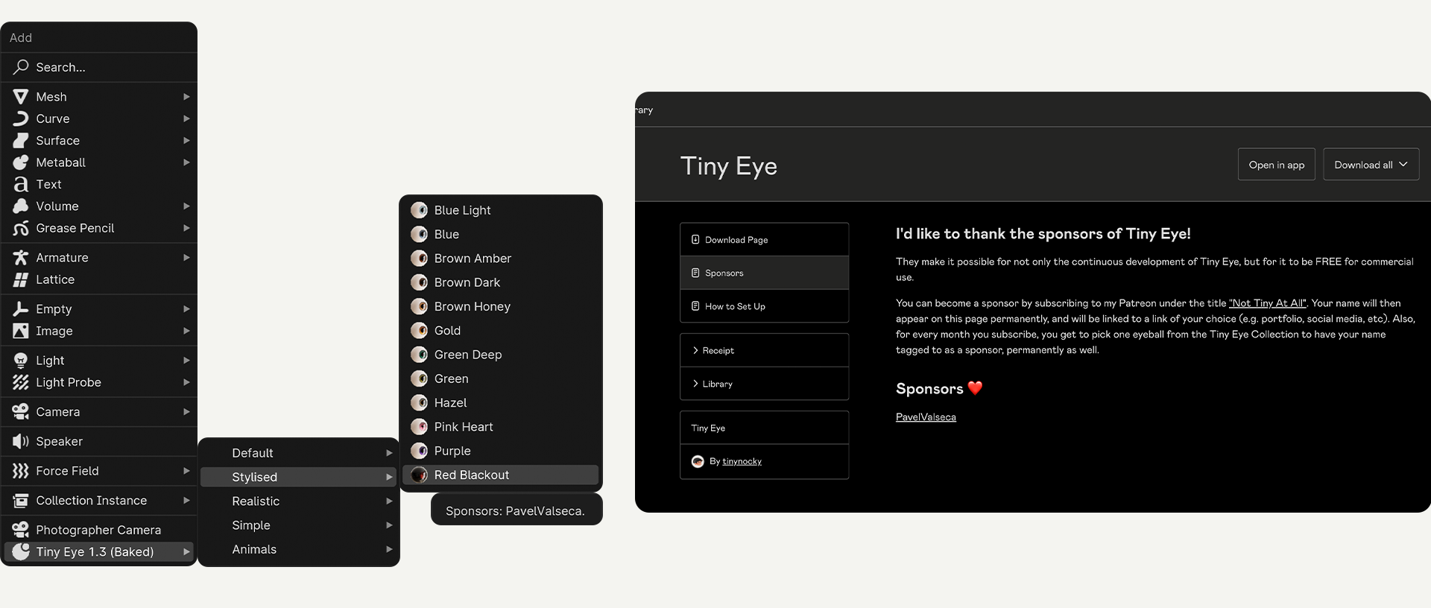Expand the Library section chevron

tap(695, 384)
